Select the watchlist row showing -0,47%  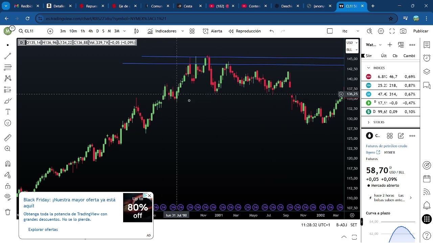click(x=391, y=103)
